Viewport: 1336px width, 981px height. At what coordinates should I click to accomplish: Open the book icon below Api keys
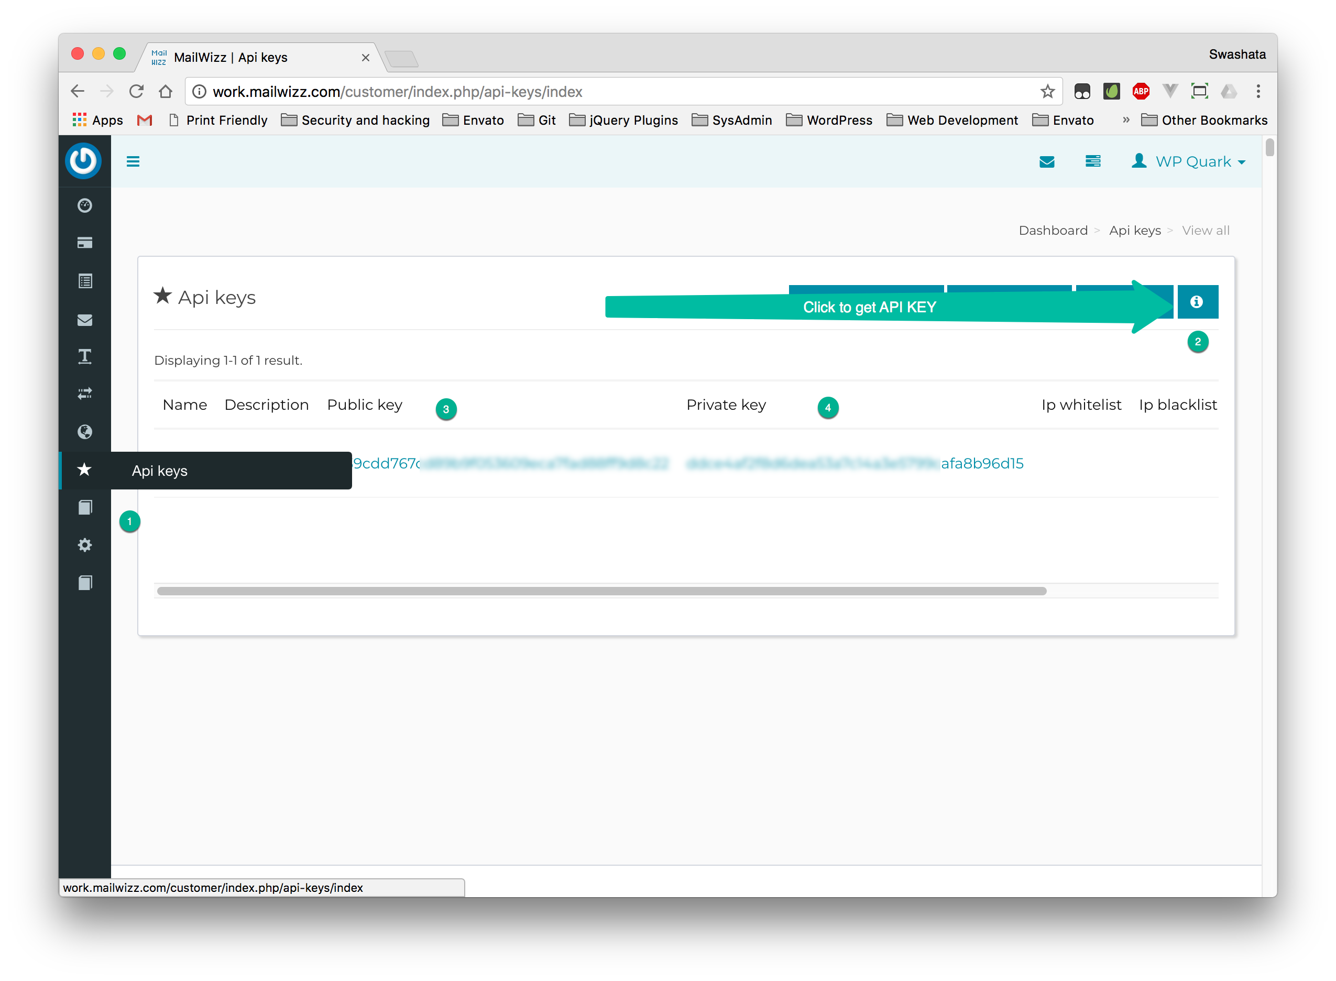point(85,508)
